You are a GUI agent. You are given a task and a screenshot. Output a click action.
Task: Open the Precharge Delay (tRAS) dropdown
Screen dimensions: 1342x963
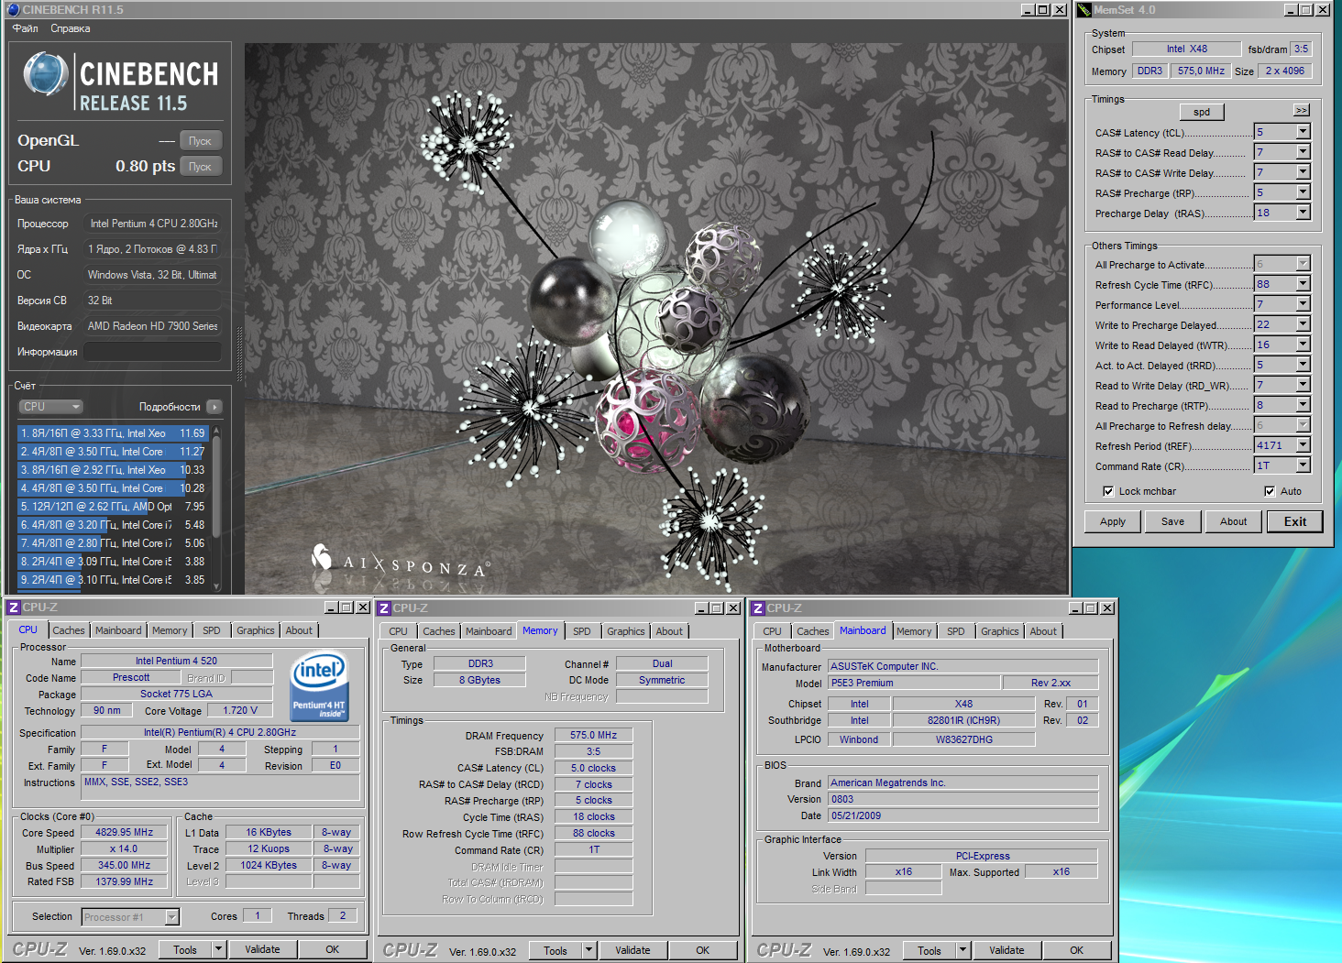point(1303,213)
